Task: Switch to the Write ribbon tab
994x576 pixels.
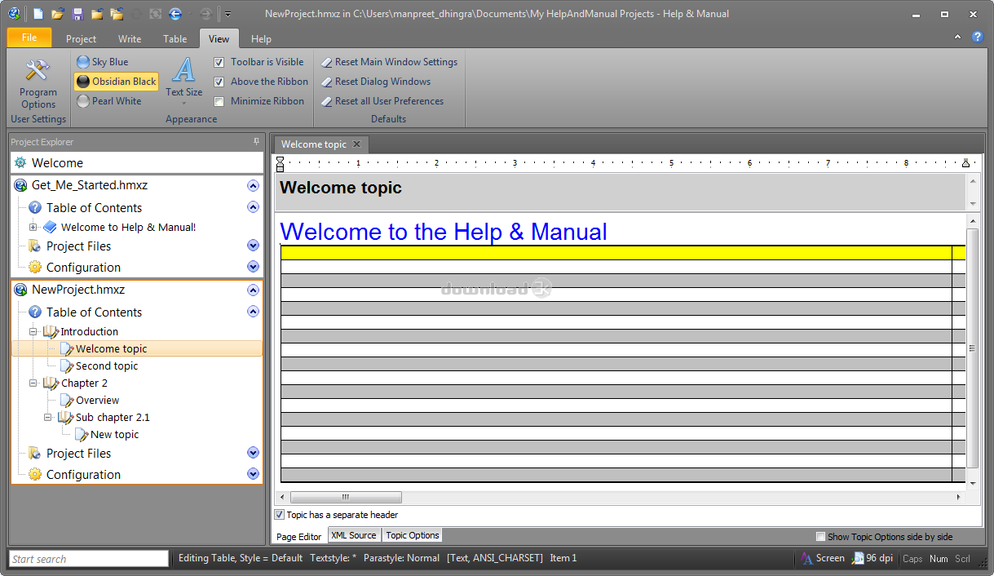Action: point(130,38)
